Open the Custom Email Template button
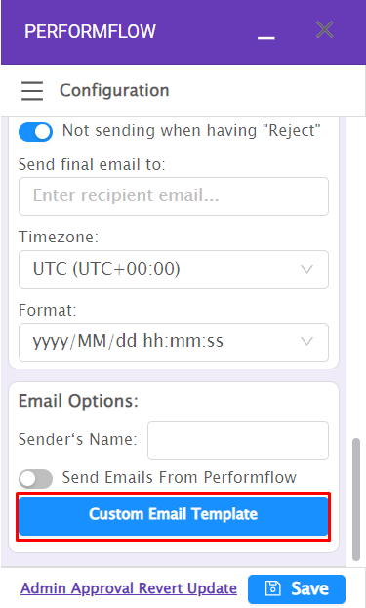 pos(174,516)
